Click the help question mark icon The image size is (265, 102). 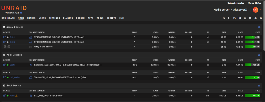coord(255,18)
